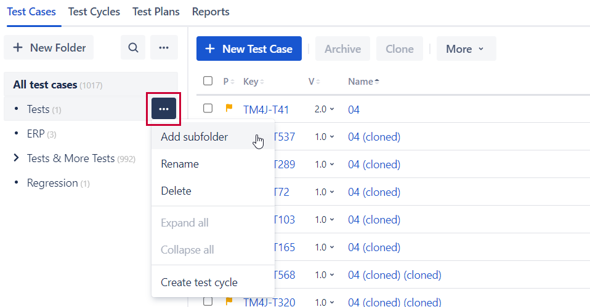
Task: Check the box for TM4J-T41 row
Action: tap(208, 108)
